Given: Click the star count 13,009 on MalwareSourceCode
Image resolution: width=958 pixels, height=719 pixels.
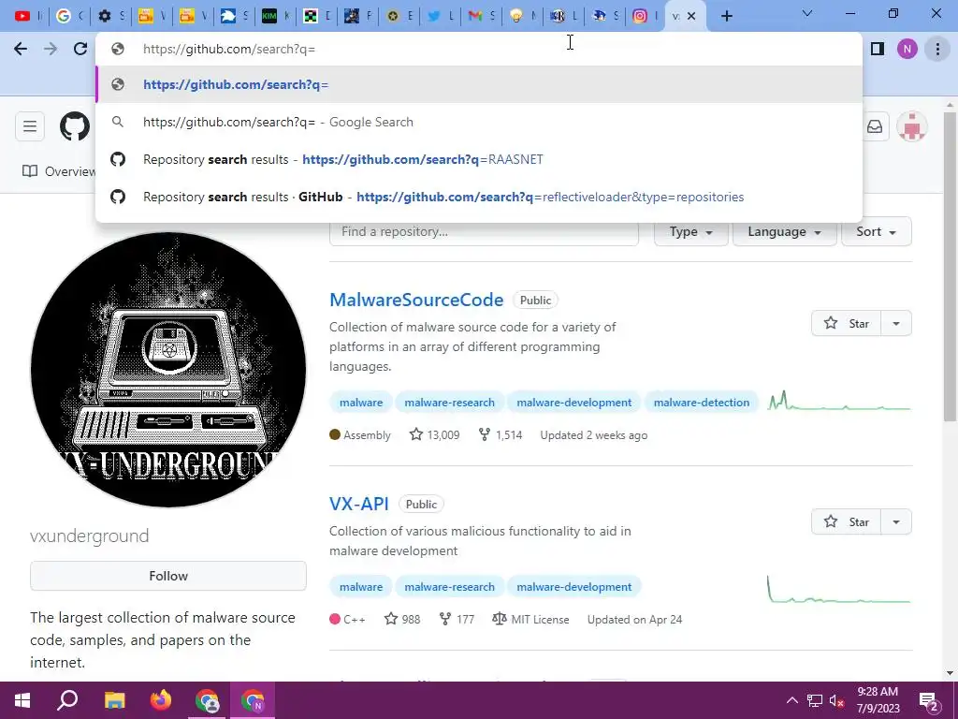Looking at the screenshot, I should [x=434, y=434].
